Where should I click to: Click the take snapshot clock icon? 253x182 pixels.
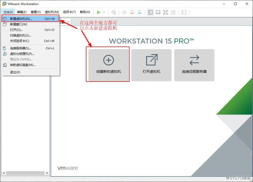coord(124,12)
